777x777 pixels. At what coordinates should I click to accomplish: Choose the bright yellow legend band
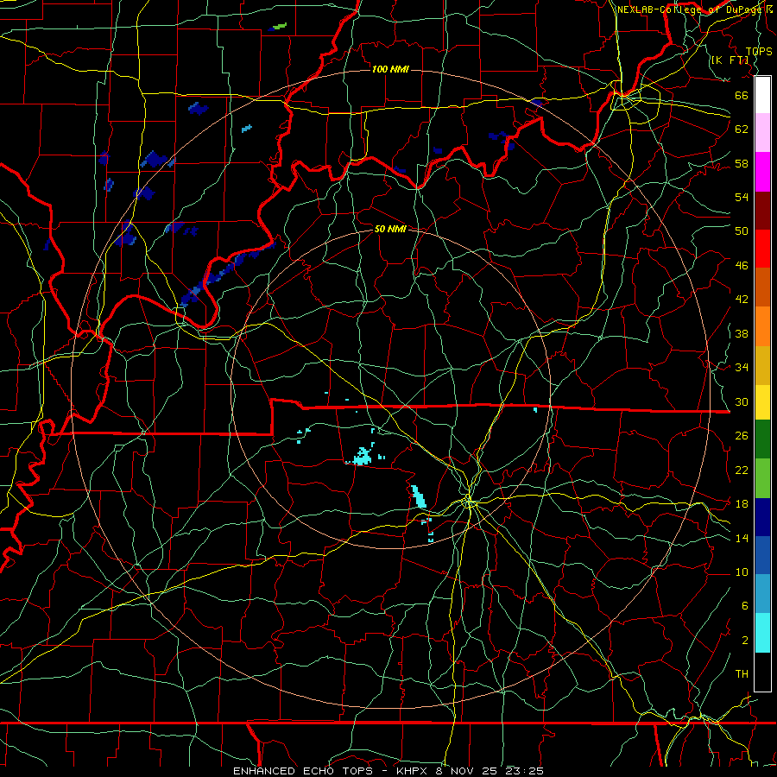[762, 402]
